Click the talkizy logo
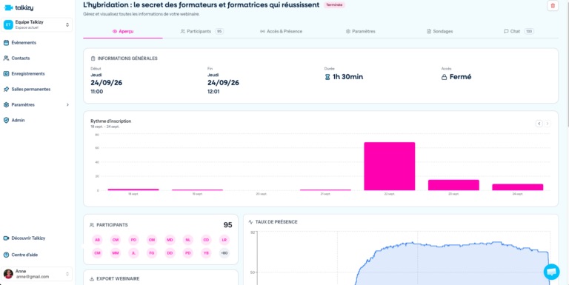 (19, 7)
